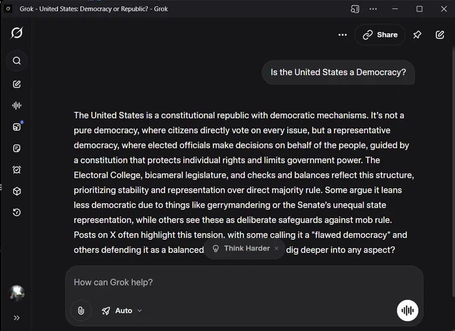Viewport: 455px width, 331px height.
Task: Click the user profile avatar
Action: 17,293
